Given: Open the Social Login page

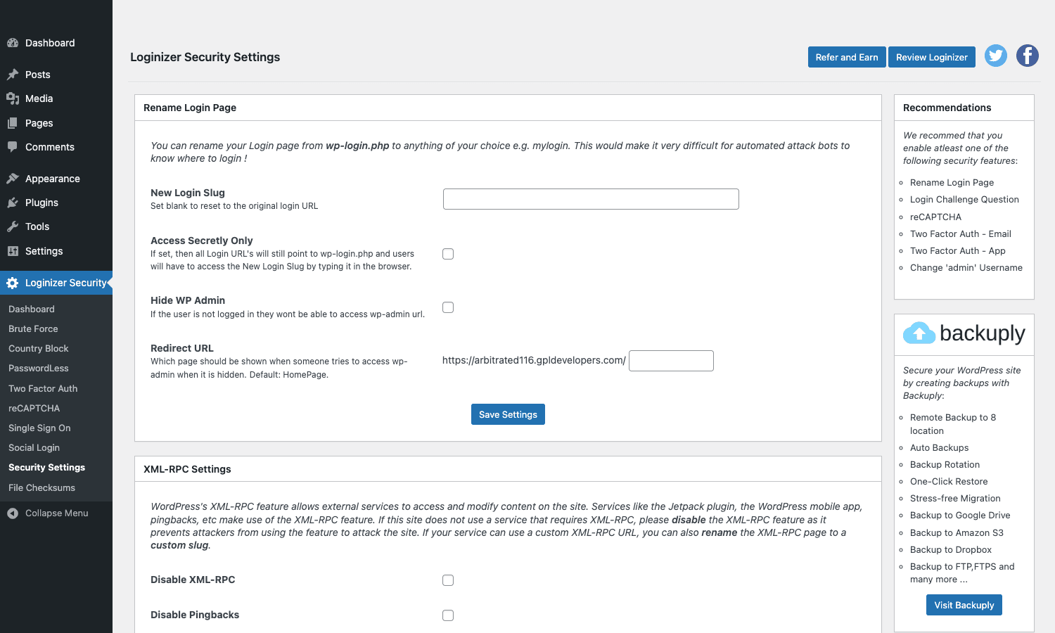Looking at the screenshot, I should (x=34, y=447).
